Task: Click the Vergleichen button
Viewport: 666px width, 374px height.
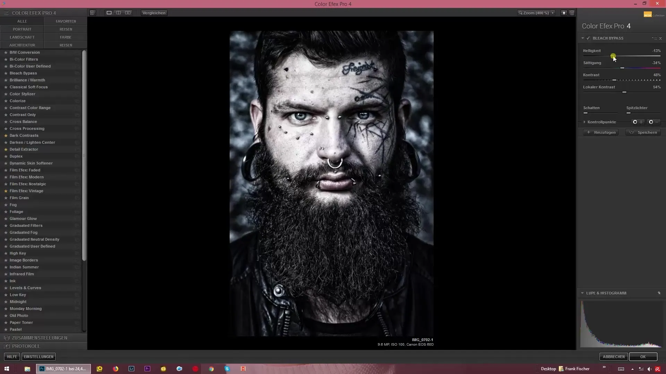Action: (x=154, y=13)
